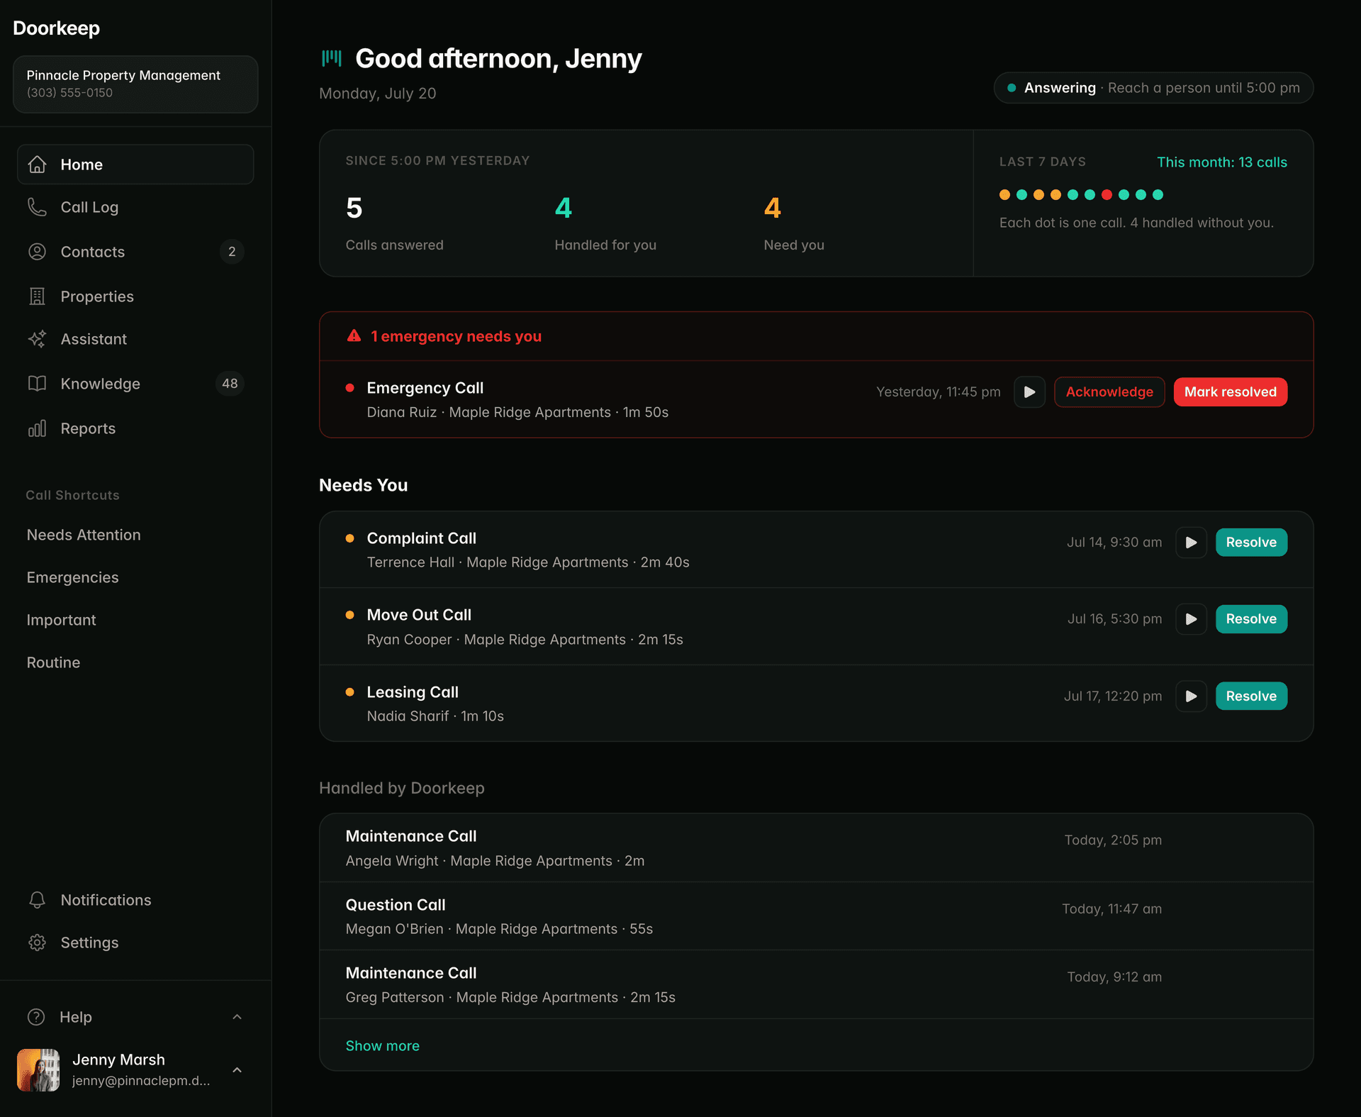
Task: Expand the Jenny Marsh account chevron
Action: click(237, 1070)
